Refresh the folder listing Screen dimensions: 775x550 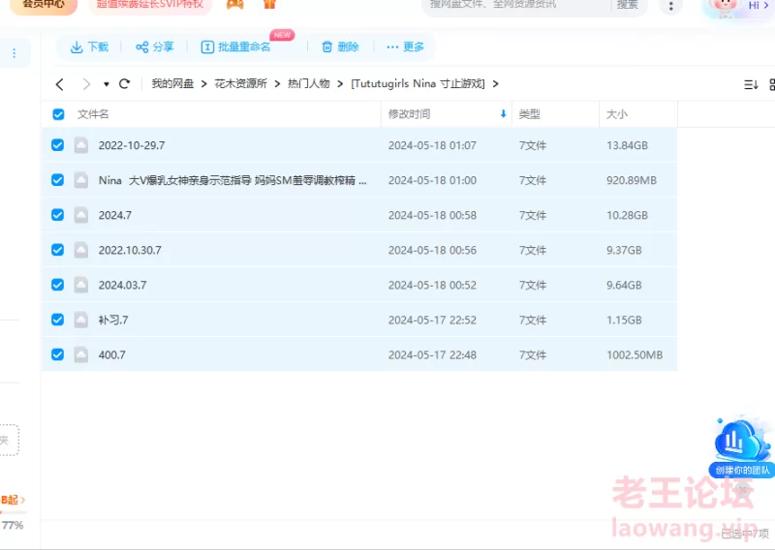tap(125, 83)
